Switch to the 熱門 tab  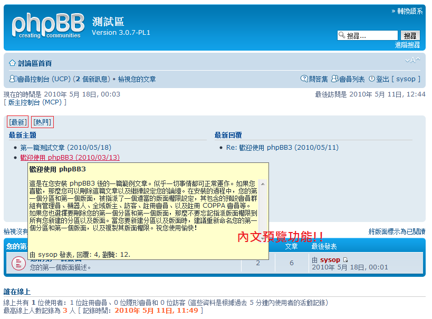point(42,122)
